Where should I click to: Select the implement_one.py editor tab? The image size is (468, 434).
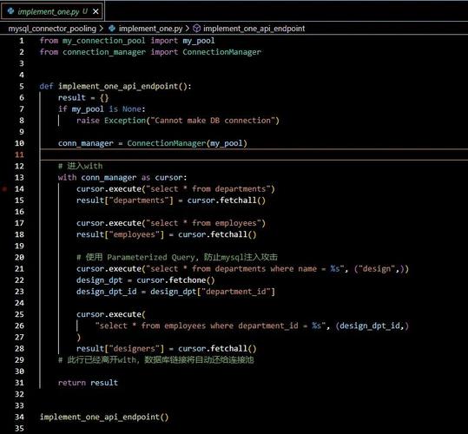pyautogui.click(x=52, y=11)
